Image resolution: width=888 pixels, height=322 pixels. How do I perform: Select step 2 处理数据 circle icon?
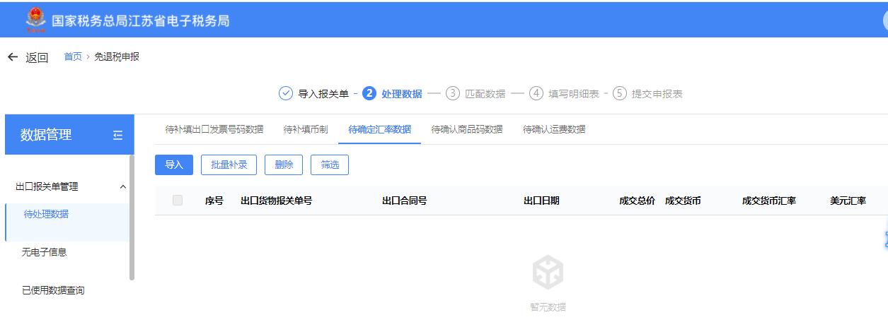[x=369, y=94]
